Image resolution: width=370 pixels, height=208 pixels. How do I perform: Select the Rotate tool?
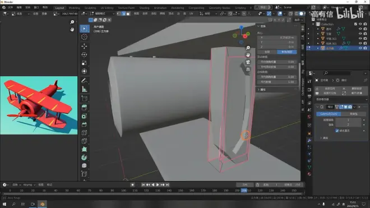coord(84,54)
